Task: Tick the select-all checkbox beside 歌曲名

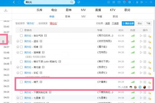Action: coord(21,30)
